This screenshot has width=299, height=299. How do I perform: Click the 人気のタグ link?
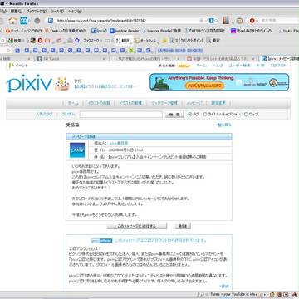click(44, 114)
